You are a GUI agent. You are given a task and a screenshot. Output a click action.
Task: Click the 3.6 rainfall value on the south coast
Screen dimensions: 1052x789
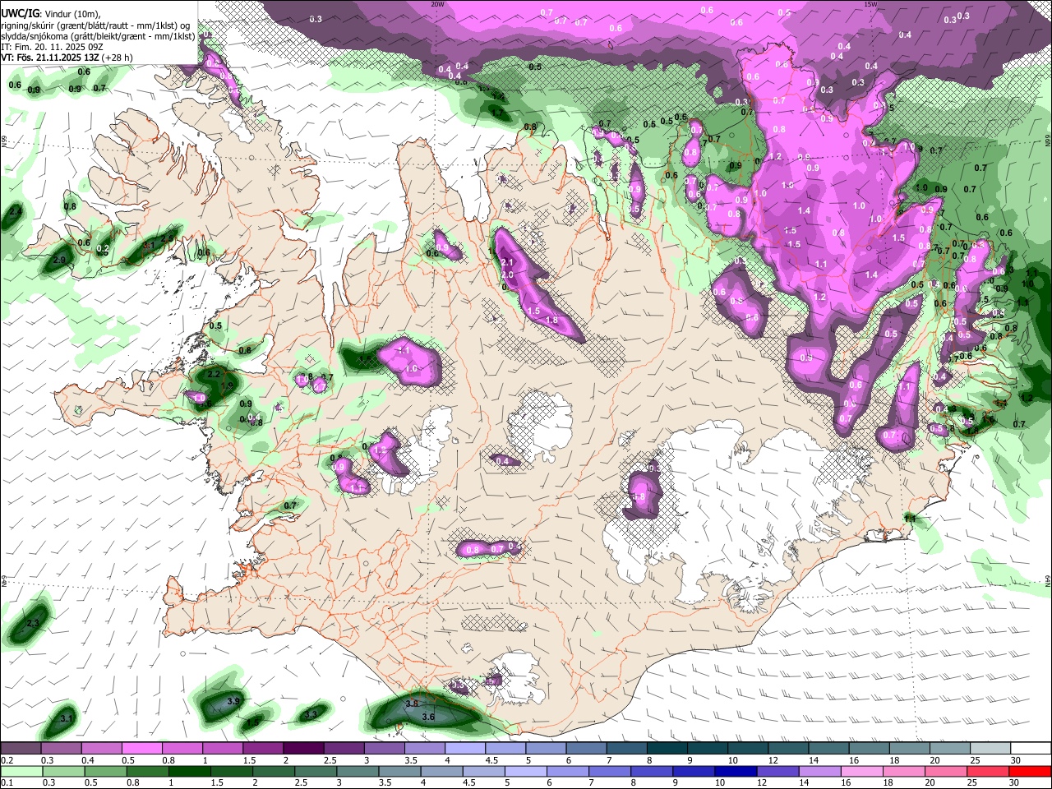point(427,717)
